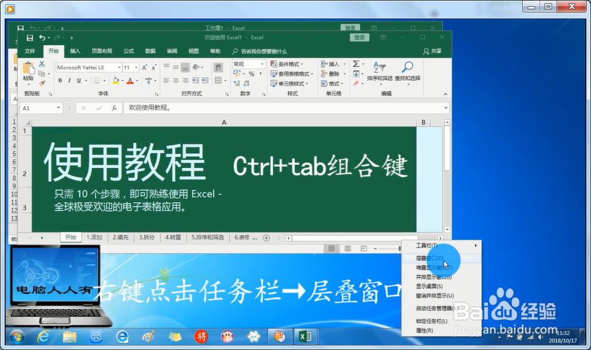Click the Cancel X icon beside formula bar
Viewport: 591px width, 350px height.
point(83,108)
